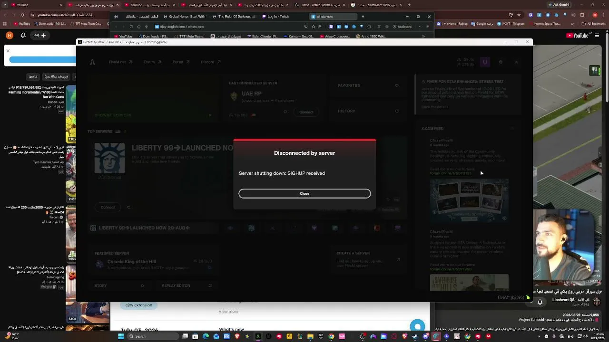Image resolution: width=609 pixels, height=342 pixels.
Task: Click the FiveM logo icon
Action: tap(93, 62)
